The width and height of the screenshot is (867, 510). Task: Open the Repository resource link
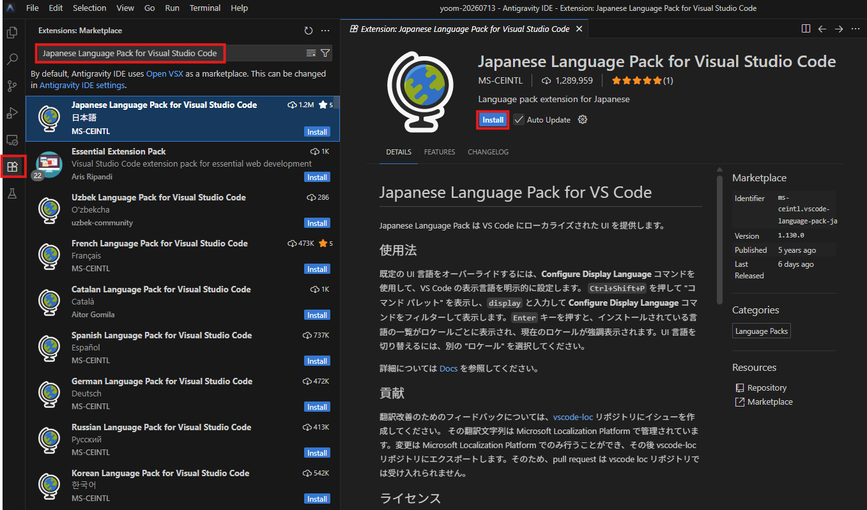pyautogui.click(x=767, y=388)
